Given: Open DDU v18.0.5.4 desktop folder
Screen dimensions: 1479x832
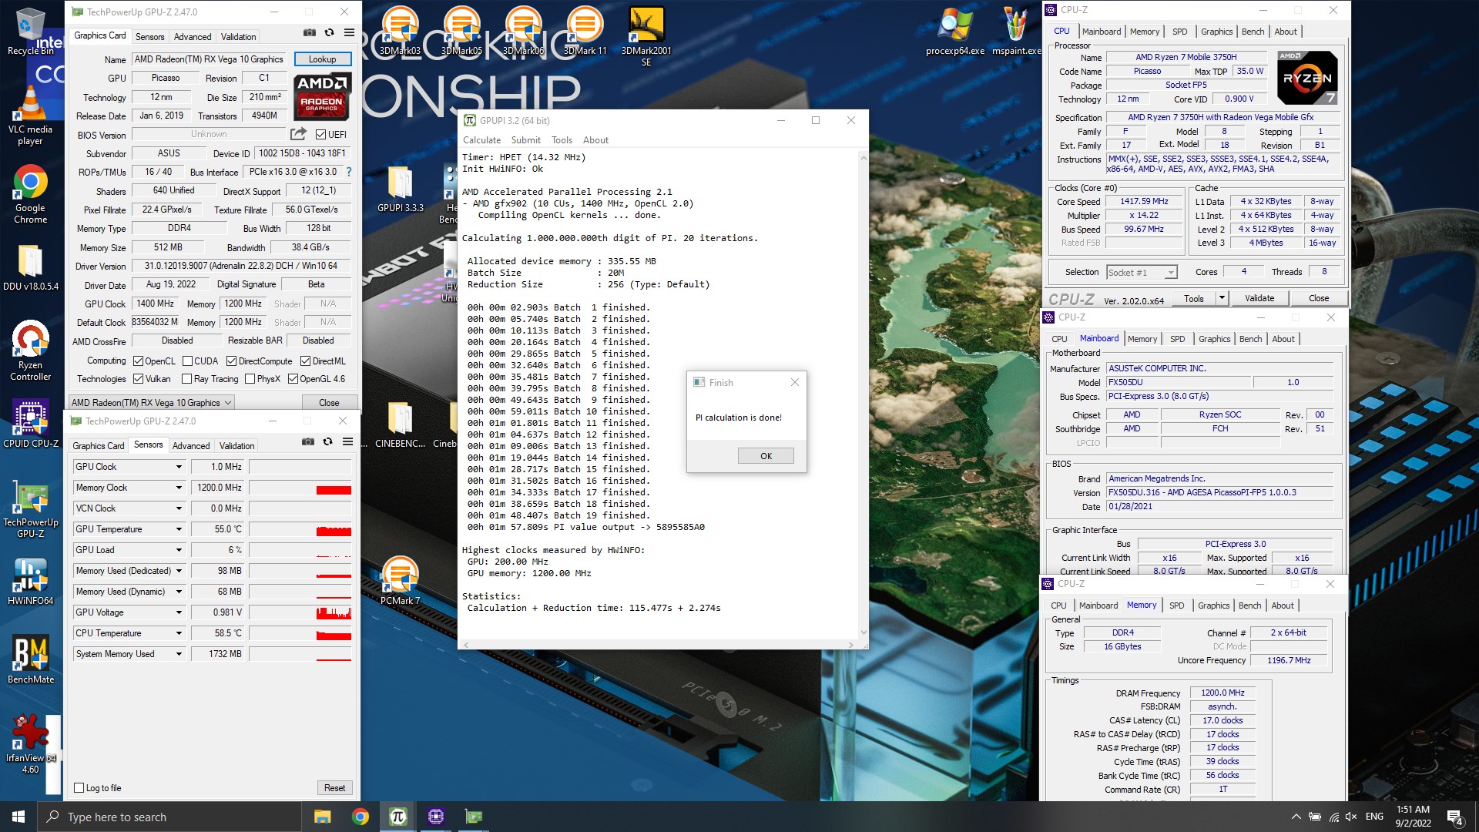Looking at the screenshot, I should [31, 267].
